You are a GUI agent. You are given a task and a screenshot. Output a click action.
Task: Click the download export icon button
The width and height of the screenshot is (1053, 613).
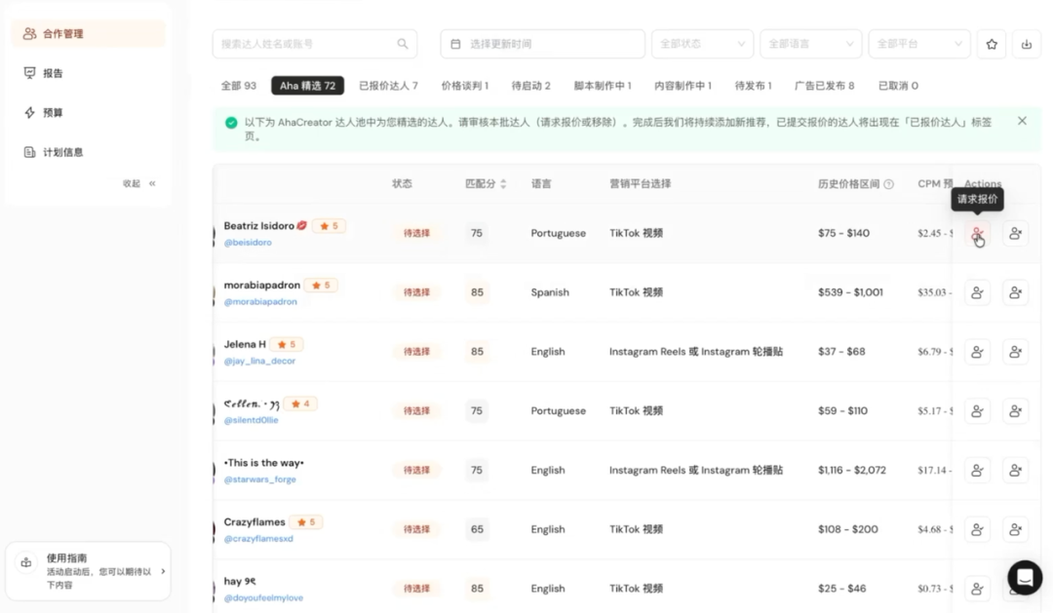point(1026,44)
